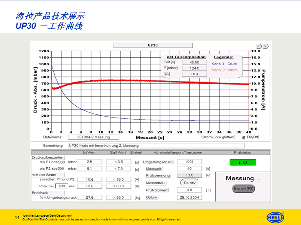Click the Druckaufbauzeiten section label
301x225 pixels.
click(x=47, y=158)
